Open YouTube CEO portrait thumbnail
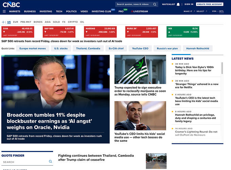Image resolution: width=231 pixels, height=170 pixels. click(x=140, y=116)
